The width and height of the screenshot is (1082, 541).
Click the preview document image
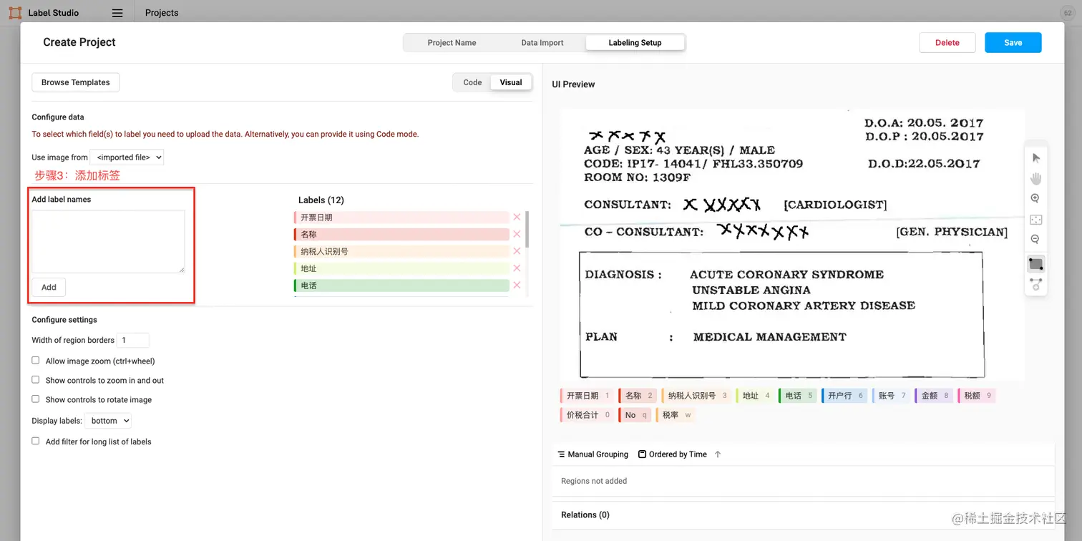pos(792,245)
